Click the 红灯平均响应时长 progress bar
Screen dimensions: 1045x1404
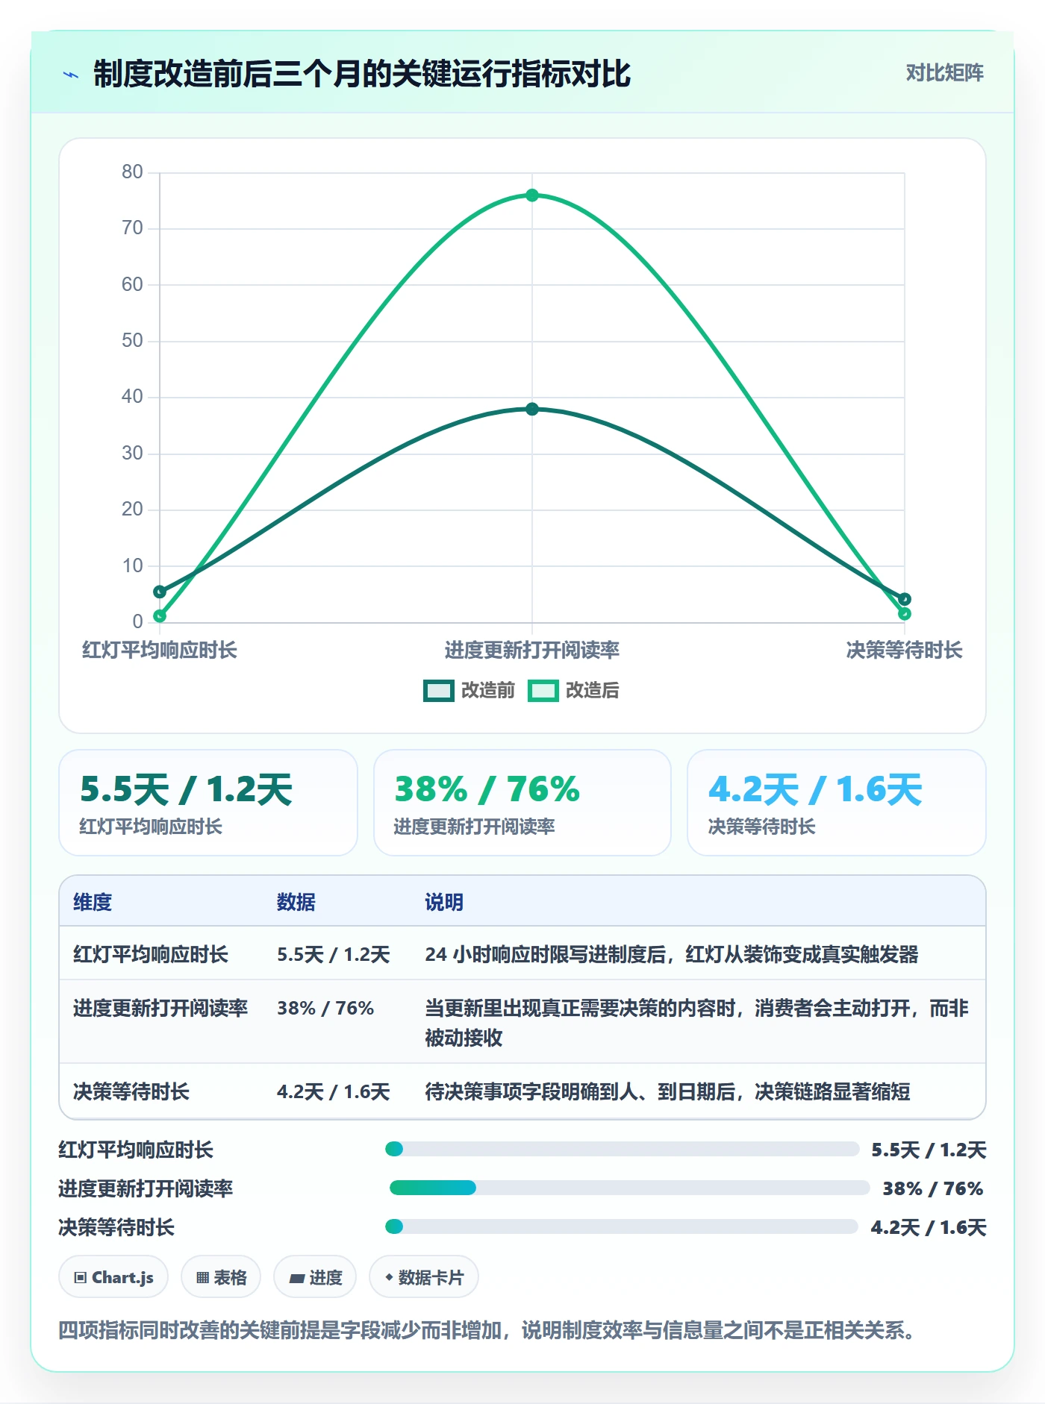[622, 1149]
